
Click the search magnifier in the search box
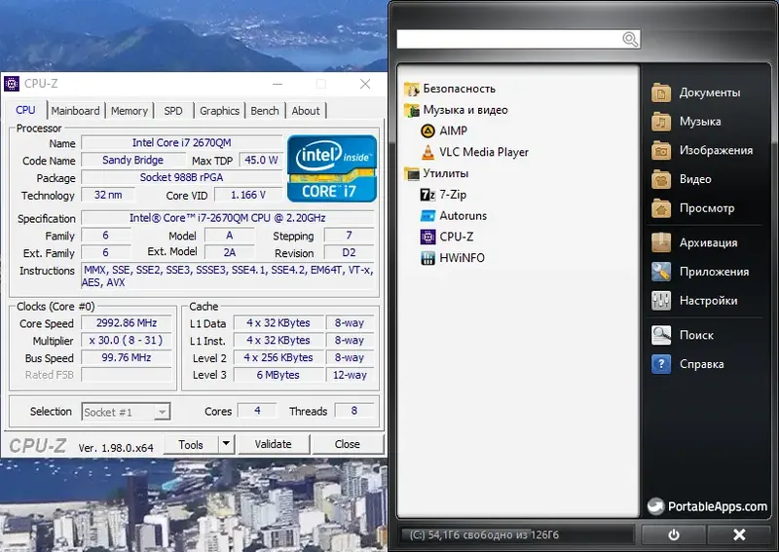[630, 39]
